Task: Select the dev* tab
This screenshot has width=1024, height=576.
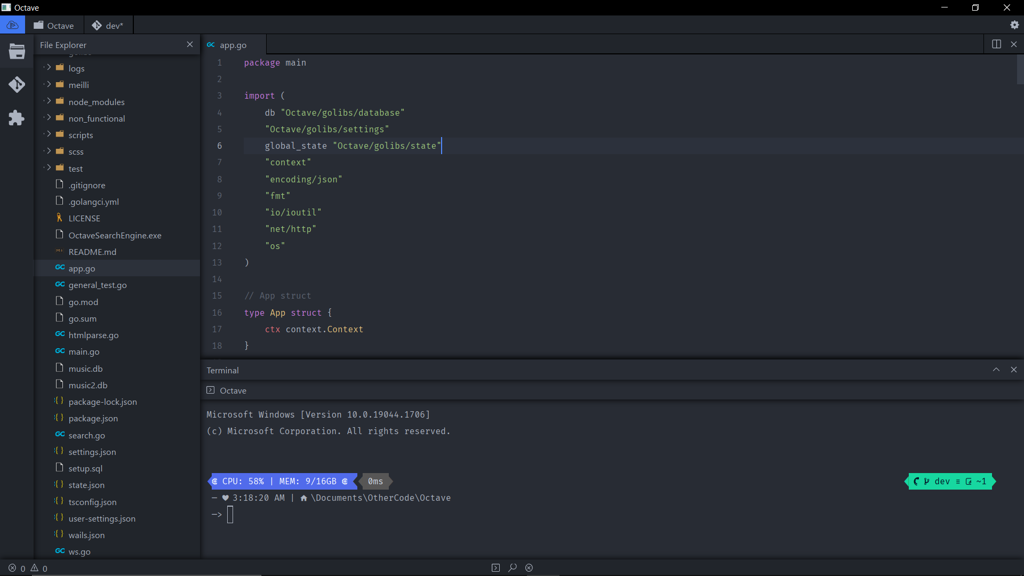Action: (108, 25)
